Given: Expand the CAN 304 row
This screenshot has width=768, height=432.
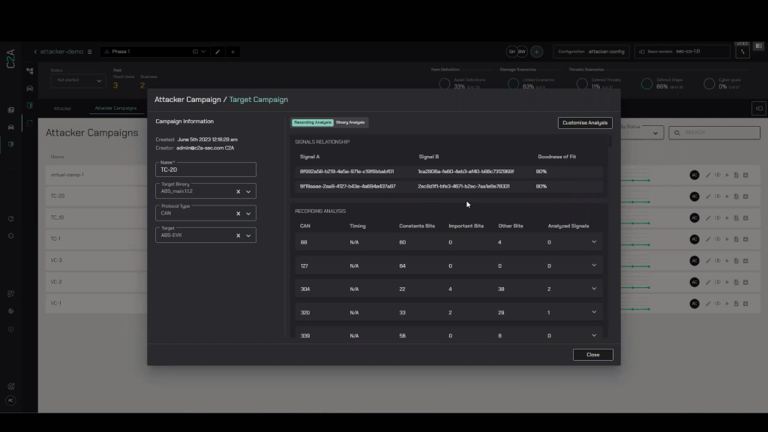Looking at the screenshot, I should click(594, 289).
